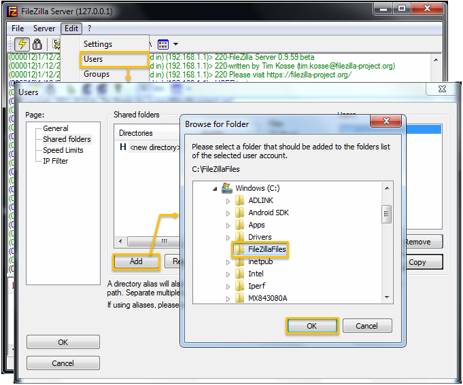The image size is (463, 385).
Task: Expand the ADLINK folder
Action: coord(228,201)
